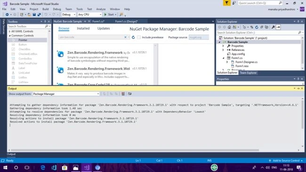Open the Windows Start menu
The width and height of the screenshot is (306, 172).
[5, 167]
